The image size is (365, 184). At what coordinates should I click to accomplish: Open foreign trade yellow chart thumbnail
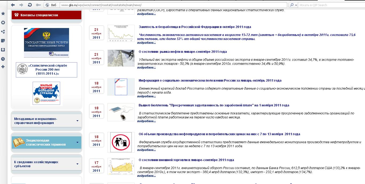121,166
